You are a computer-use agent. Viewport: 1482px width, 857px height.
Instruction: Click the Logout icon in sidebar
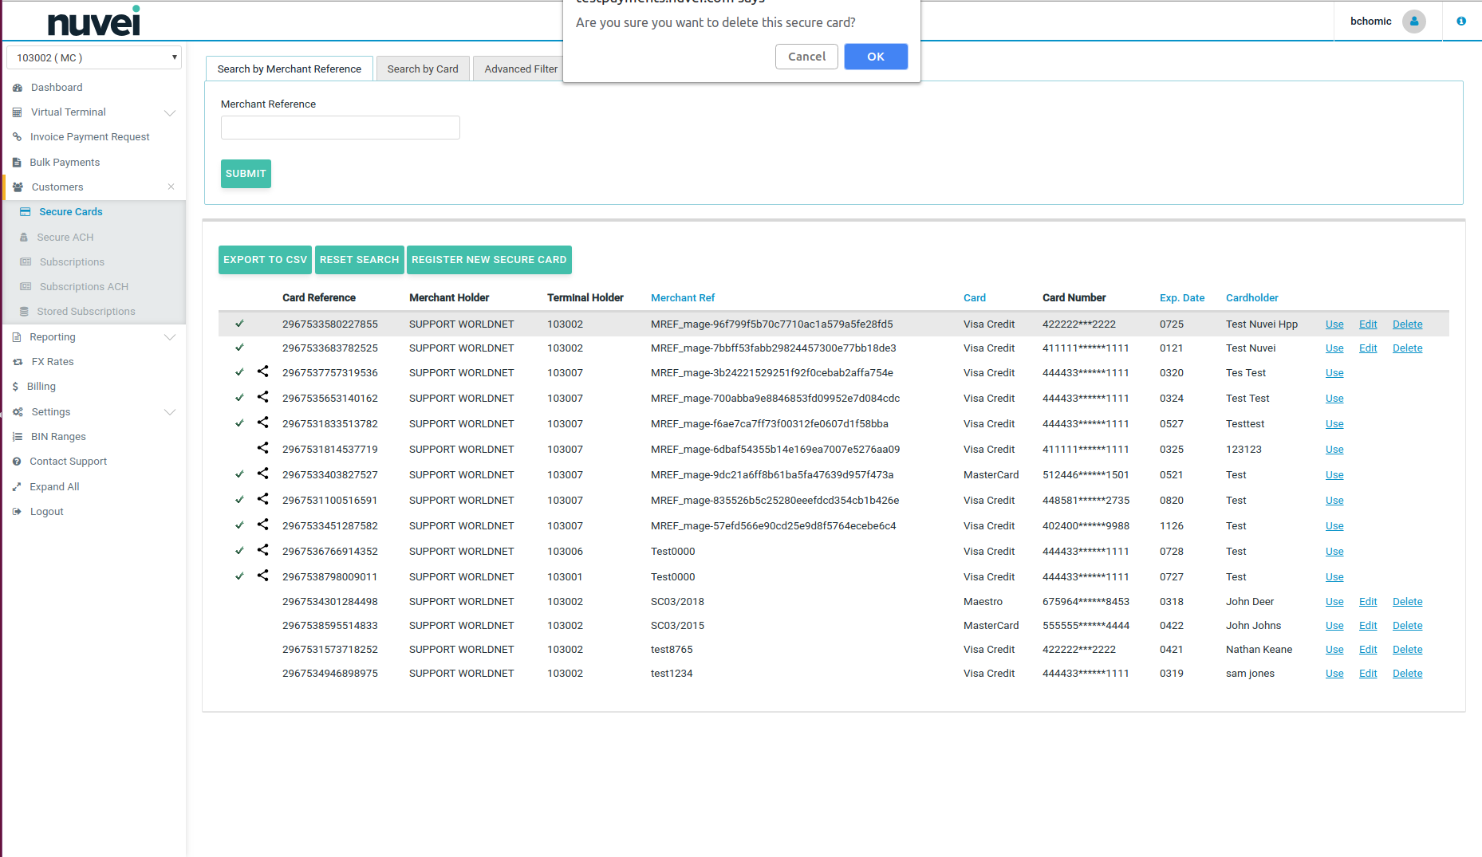tap(17, 512)
